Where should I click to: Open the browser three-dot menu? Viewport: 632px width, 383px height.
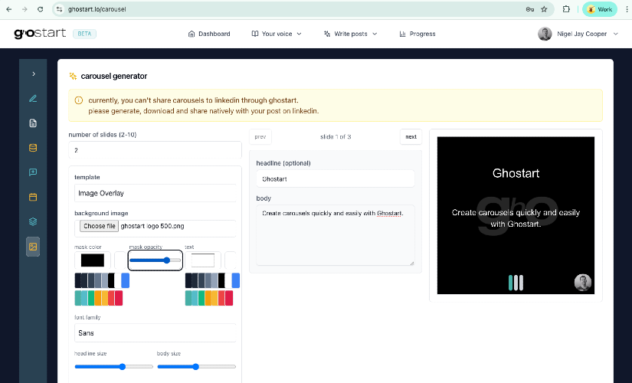point(627,9)
